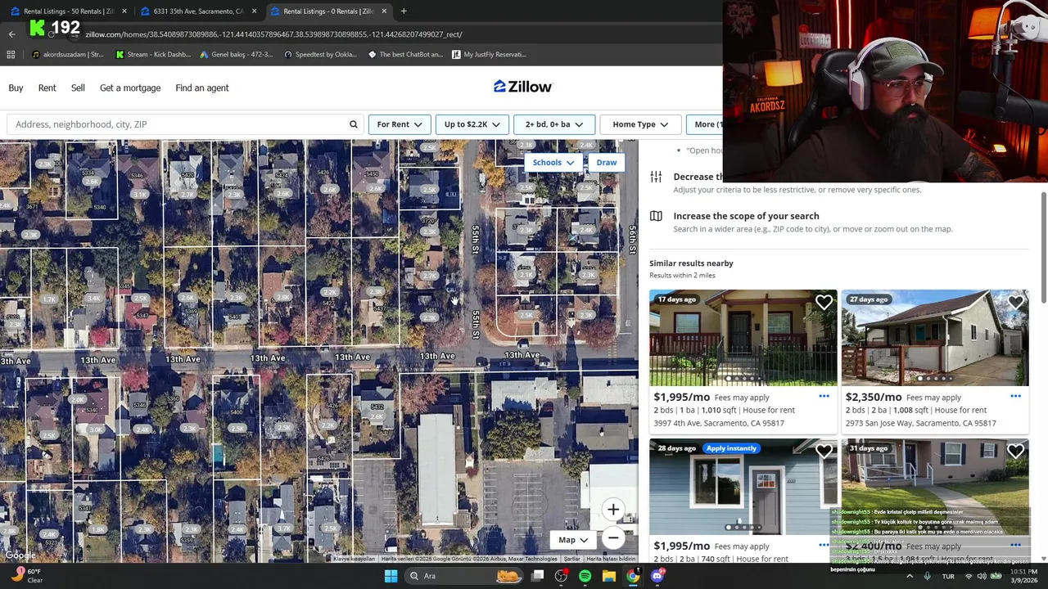This screenshot has width=1048, height=589.
Task: Open more options dots for 2973 San Jose Way listing
Action: (1015, 397)
